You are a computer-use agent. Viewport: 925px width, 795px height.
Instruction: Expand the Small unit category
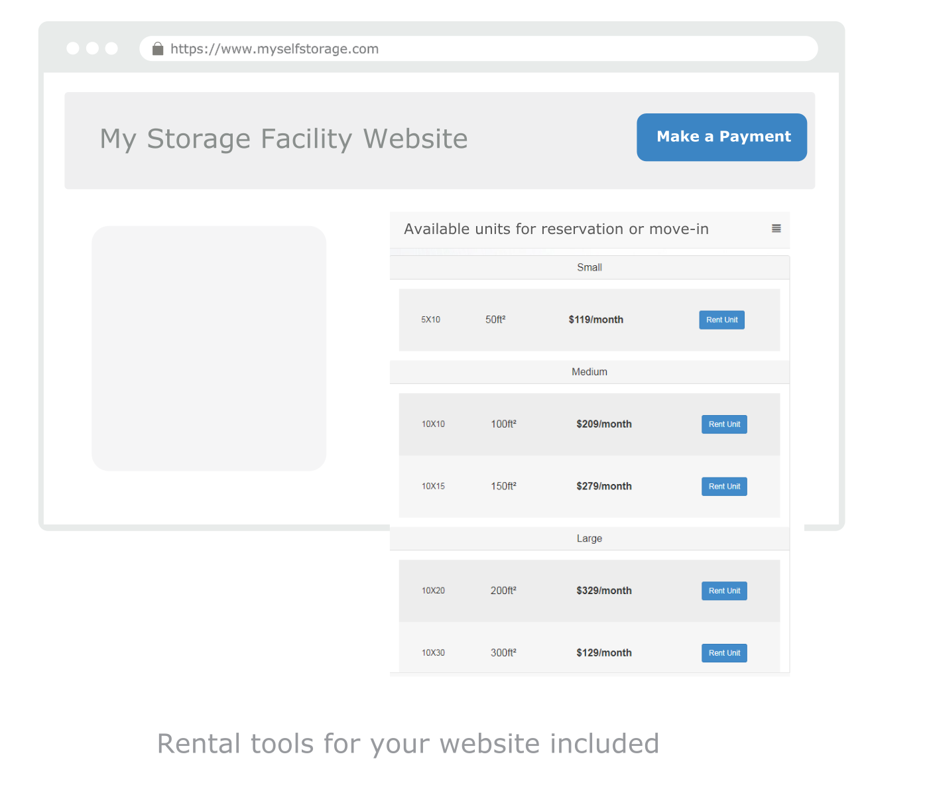tap(589, 267)
